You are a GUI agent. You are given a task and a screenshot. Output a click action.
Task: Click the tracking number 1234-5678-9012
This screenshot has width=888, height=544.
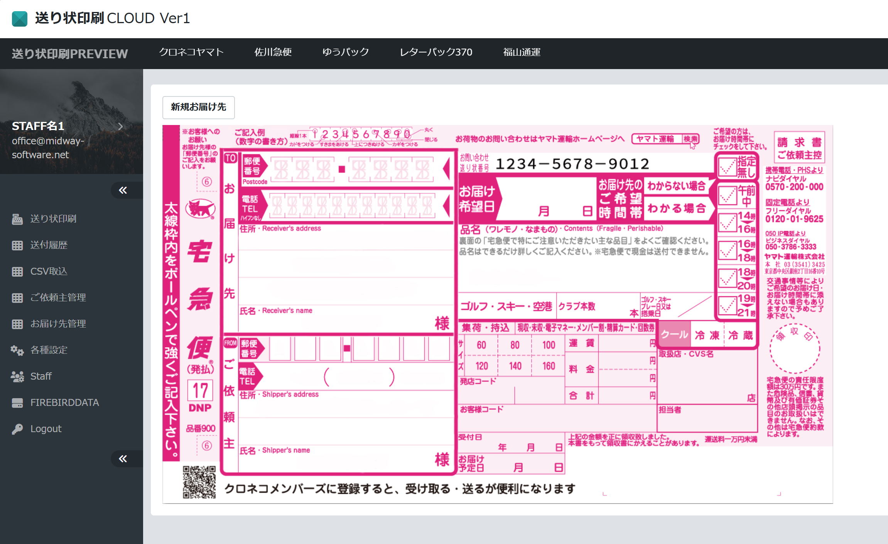[x=572, y=164]
